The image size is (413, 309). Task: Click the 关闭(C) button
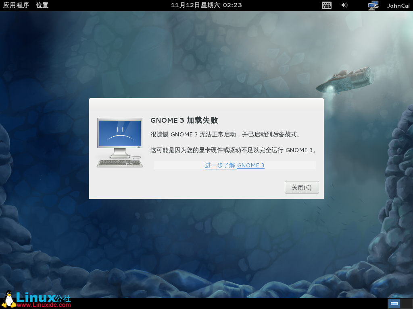[302, 187]
